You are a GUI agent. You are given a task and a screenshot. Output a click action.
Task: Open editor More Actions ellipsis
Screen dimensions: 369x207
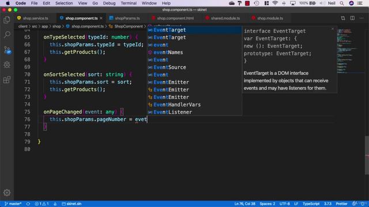[x=362, y=18]
